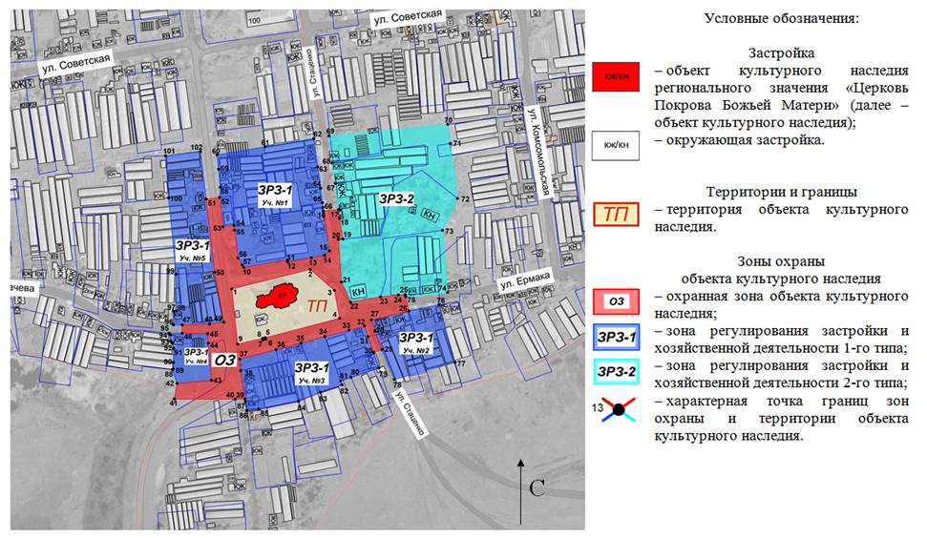Click the Зоны охраны heading

780,261
